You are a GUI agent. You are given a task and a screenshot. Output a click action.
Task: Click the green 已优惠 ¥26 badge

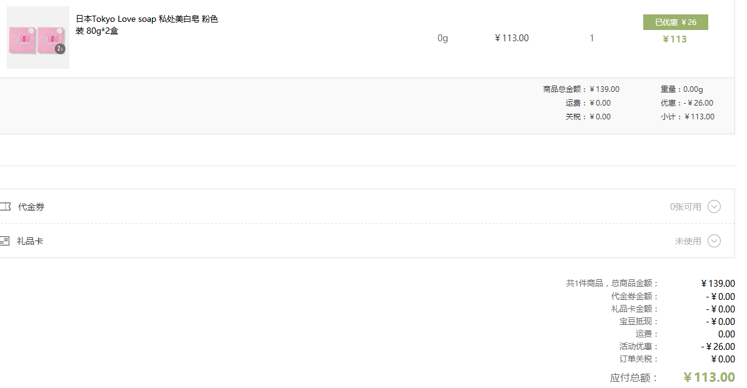point(675,22)
